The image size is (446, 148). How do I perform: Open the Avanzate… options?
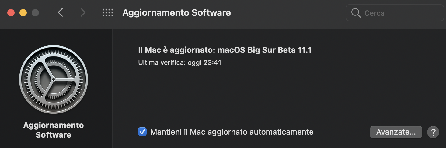coord(396,132)
